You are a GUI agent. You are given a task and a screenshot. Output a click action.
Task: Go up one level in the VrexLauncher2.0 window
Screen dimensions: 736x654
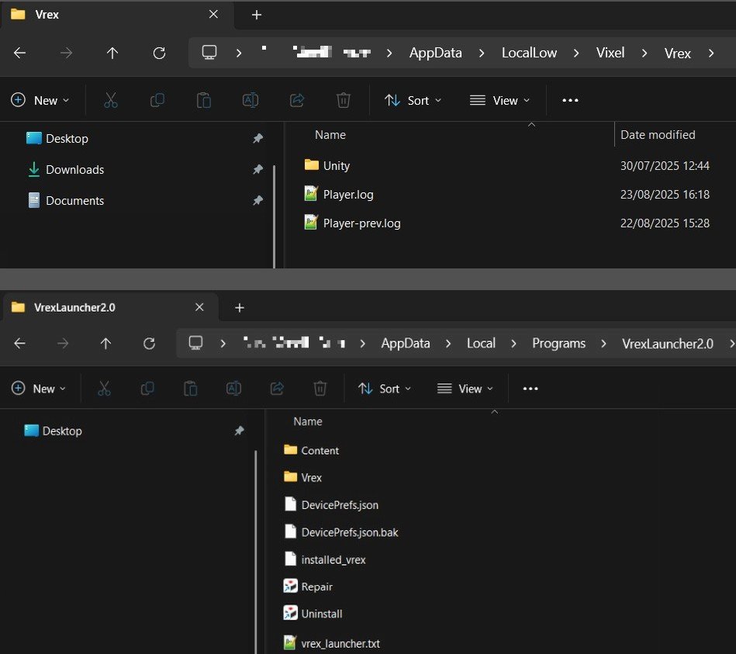(106, 344)
